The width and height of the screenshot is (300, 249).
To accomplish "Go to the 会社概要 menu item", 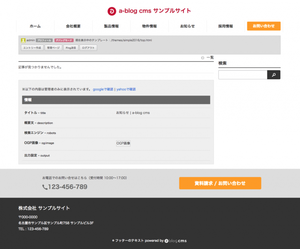I will [x=73, y=26].
